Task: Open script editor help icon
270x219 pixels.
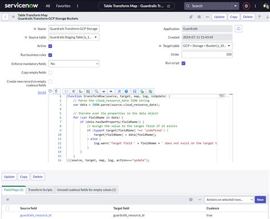Action: coord(50,91)
